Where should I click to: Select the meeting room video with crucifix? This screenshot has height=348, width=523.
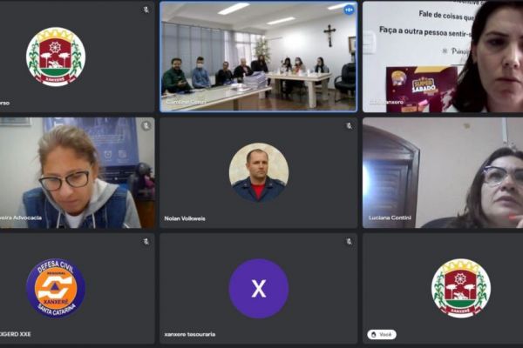[x=259, y=57]
